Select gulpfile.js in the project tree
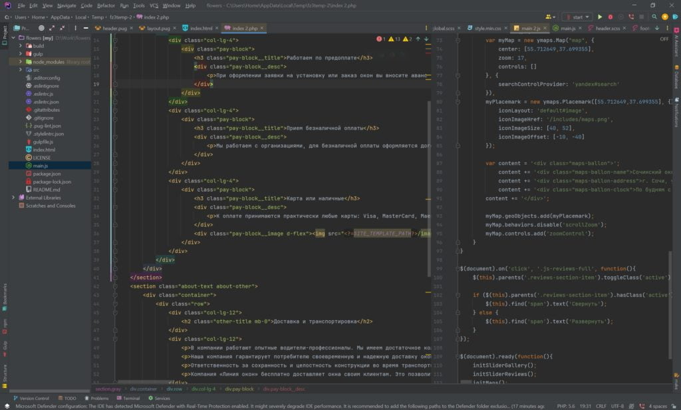The image size is (681, 410). pos(43,142)
